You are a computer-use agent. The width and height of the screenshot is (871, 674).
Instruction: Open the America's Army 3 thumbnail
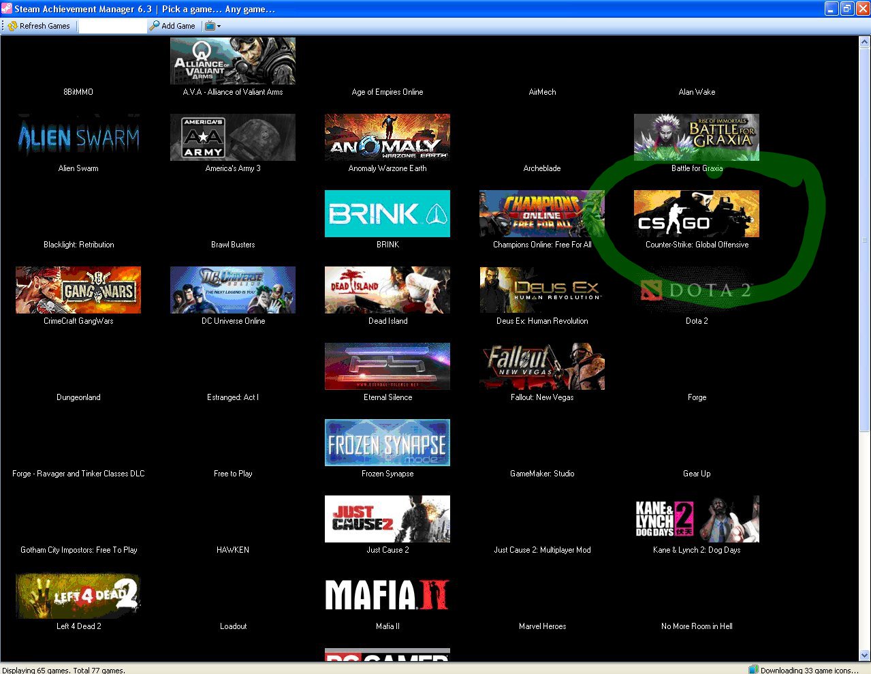pyautogui.click(x=233, y=137)
